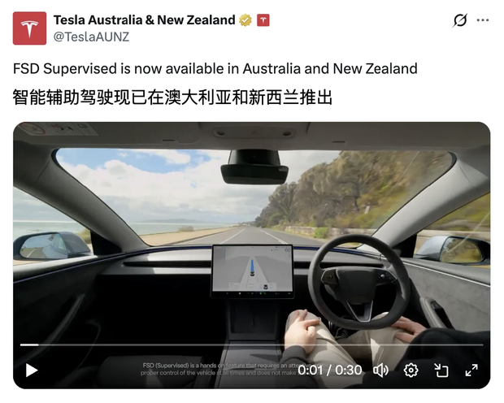Click the gold verified checkmark badge
The height and width of the screenshot is (403, 504).
click(245, 20)
